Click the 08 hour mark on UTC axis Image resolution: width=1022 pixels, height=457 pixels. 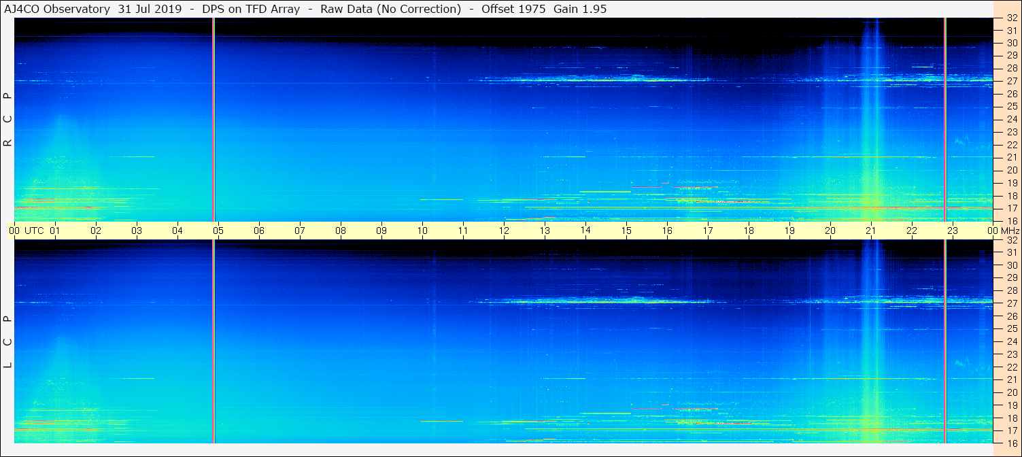tap(341, 231)
